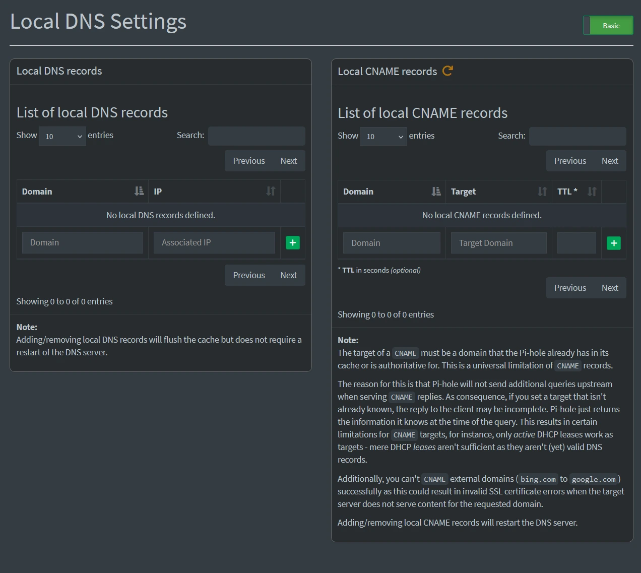The height and width of the screenshot is (573, 641).
Task: Go to Previous page above CNAME records table
Action: tap(570, 161)
